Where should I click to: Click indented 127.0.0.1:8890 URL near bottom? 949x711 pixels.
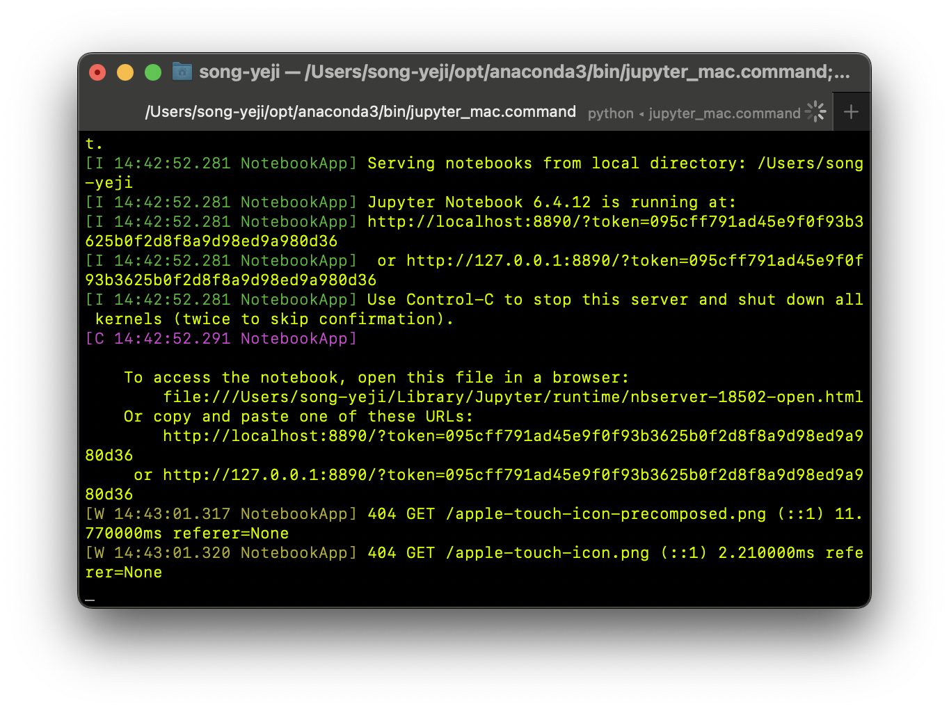click(x=513, y=475)
